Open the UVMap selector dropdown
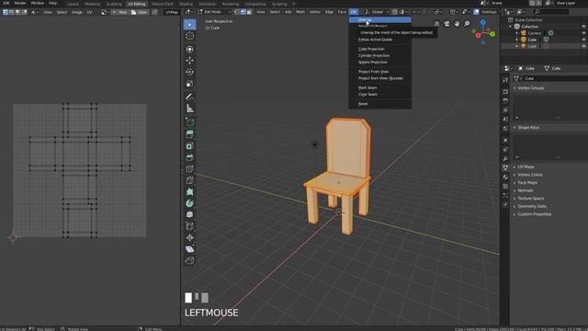 point(172,12)
